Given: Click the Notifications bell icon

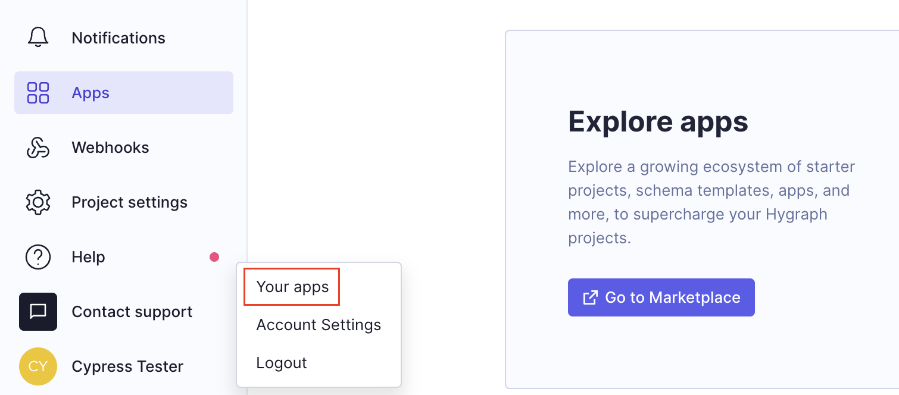Looking at the screenshot, I should pyautogui.click(x=38, y=37).
